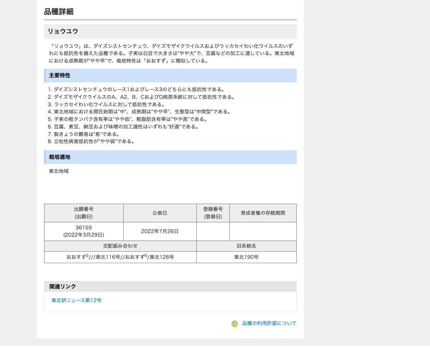Select the 登録番号 table header cell
The width and height of the screenshot is (430, 358).
coord(213,213)
